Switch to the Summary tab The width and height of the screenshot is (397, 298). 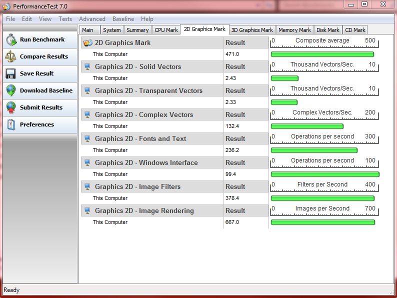[137, 30]
